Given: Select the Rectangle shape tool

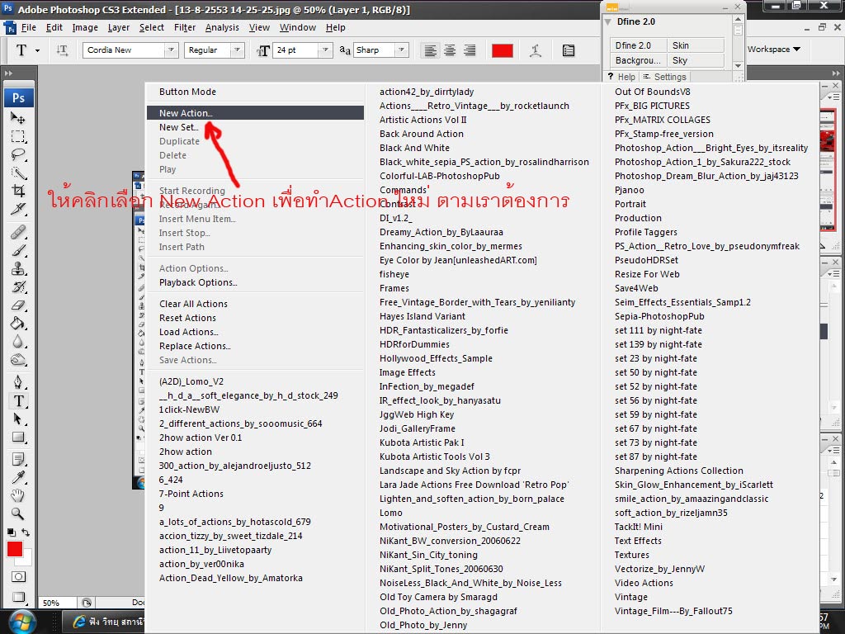Looking at the screenshot, I should (18, 438).
